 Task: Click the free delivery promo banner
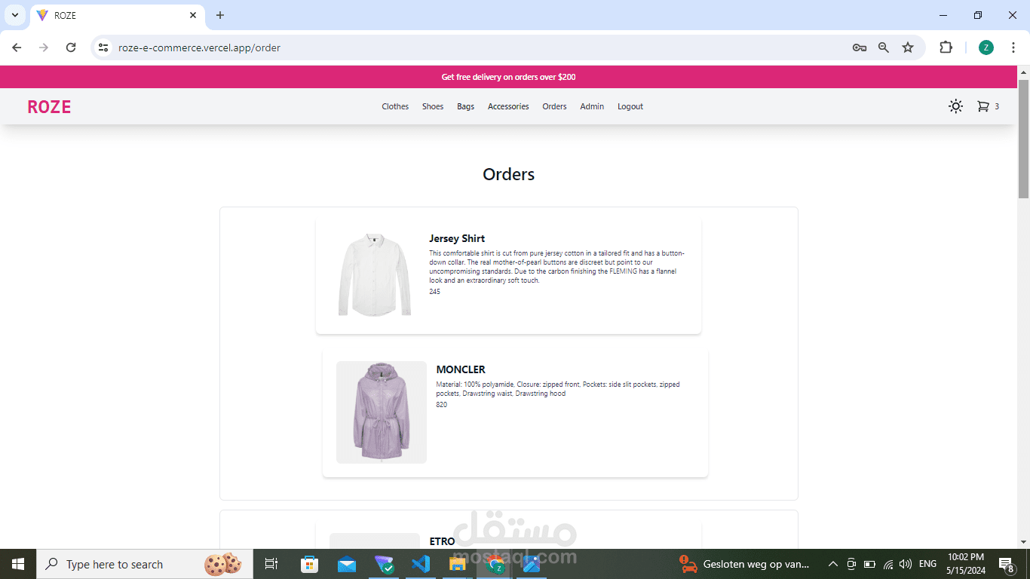tap(508, 77)
